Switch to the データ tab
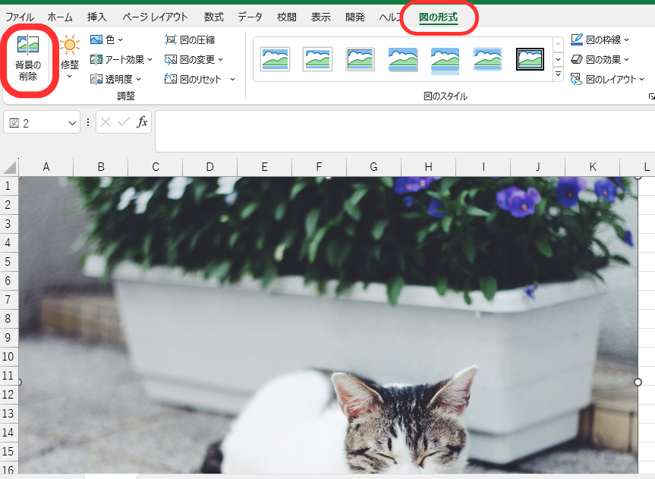 (x=250, y=17)
